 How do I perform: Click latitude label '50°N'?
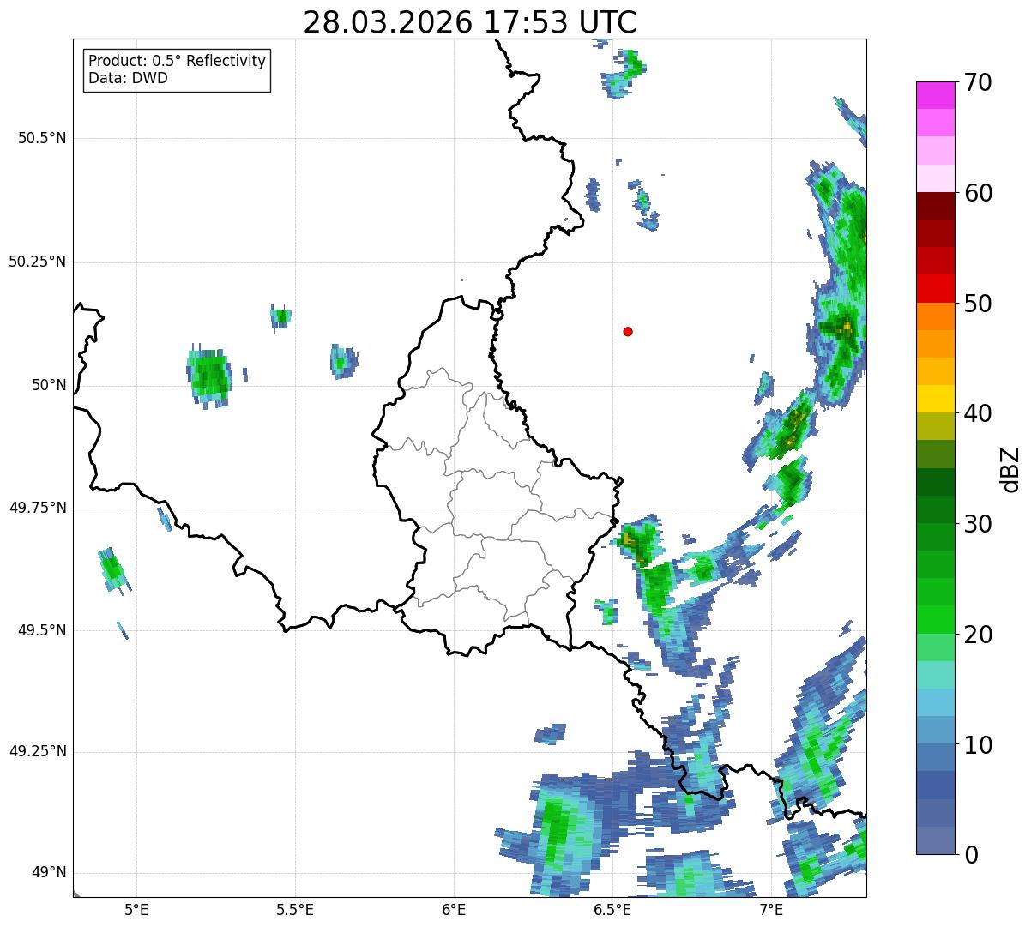pyautogui.click(x=49, y=386)
